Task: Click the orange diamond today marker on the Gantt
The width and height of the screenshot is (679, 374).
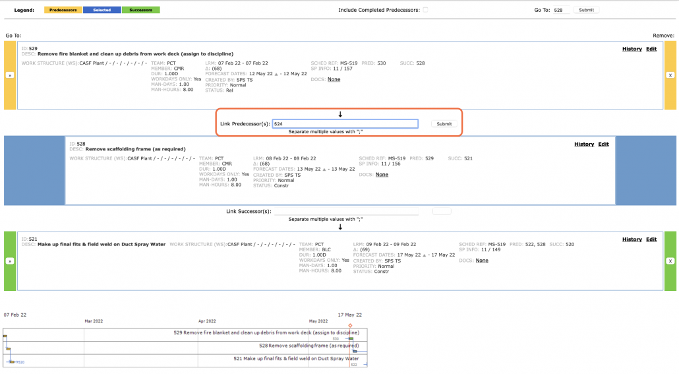Action: [x=350, y=325]
